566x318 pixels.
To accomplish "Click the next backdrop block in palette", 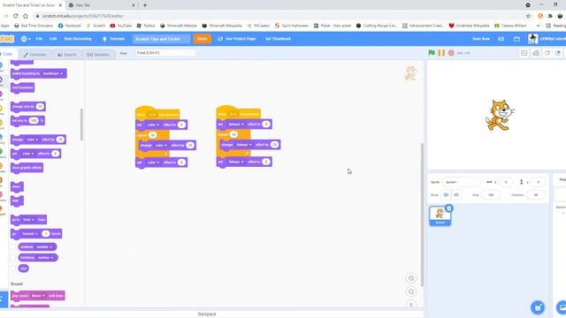I will point(22,87).
